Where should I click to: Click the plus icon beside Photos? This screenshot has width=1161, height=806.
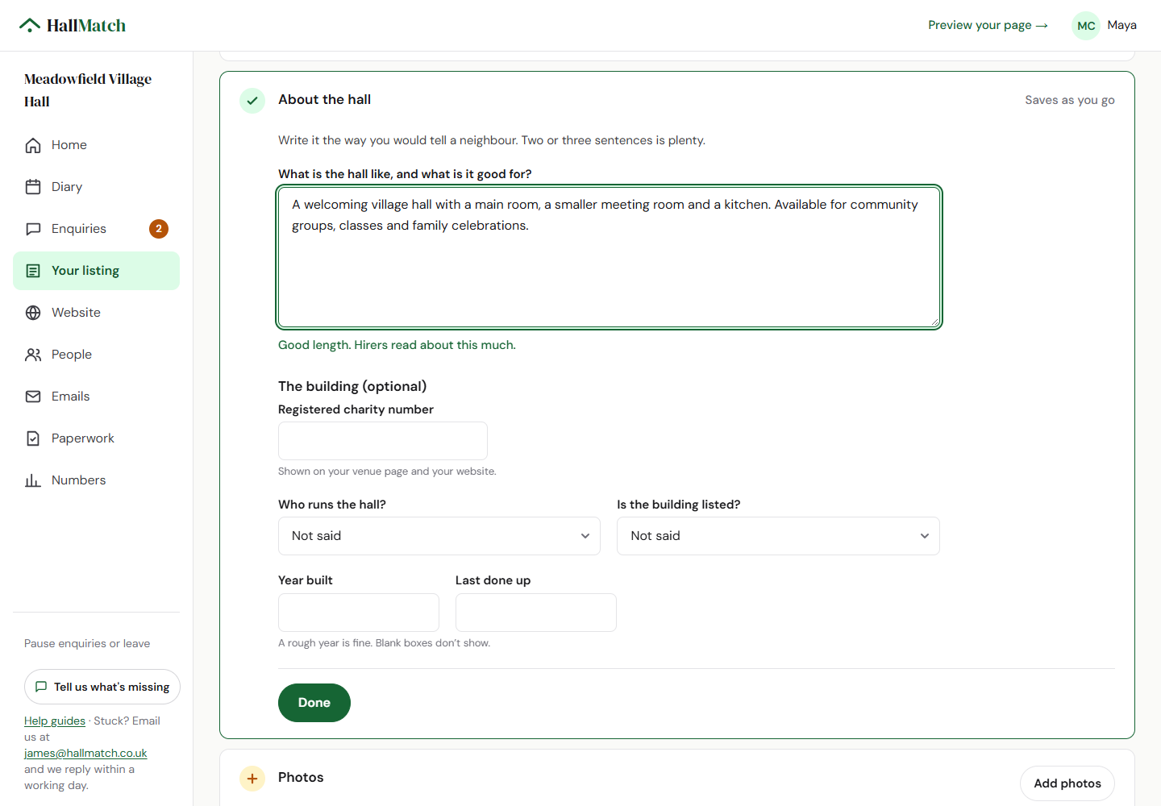252,779
